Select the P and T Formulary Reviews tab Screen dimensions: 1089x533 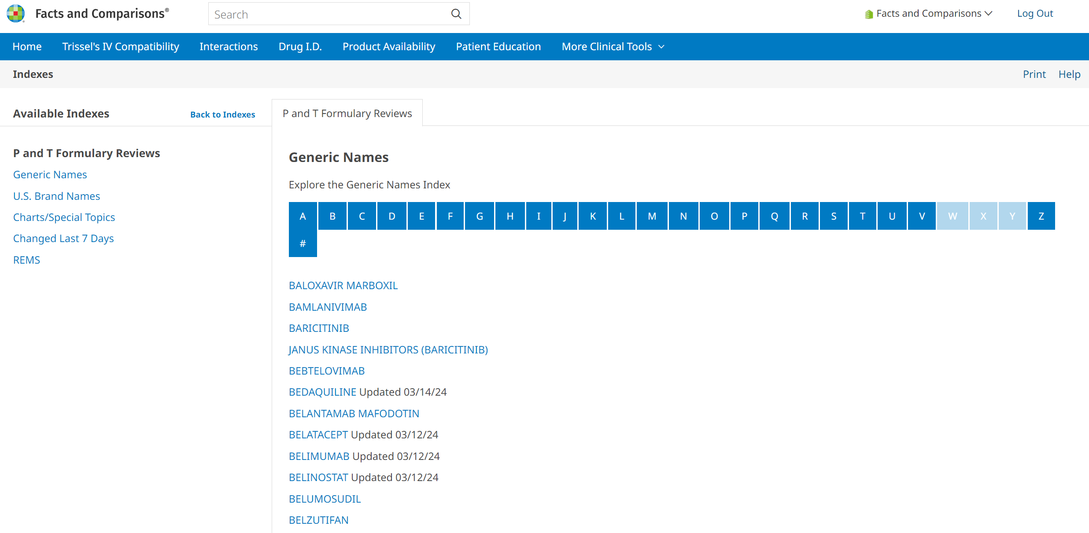click(347, 114)
